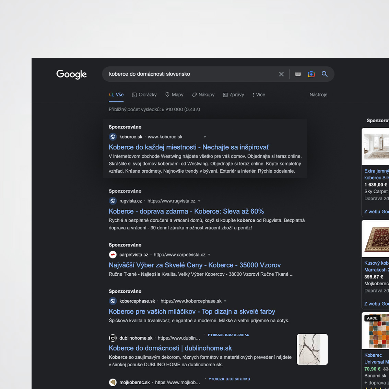Search by image with the camera icon

(x=311, y=74)
